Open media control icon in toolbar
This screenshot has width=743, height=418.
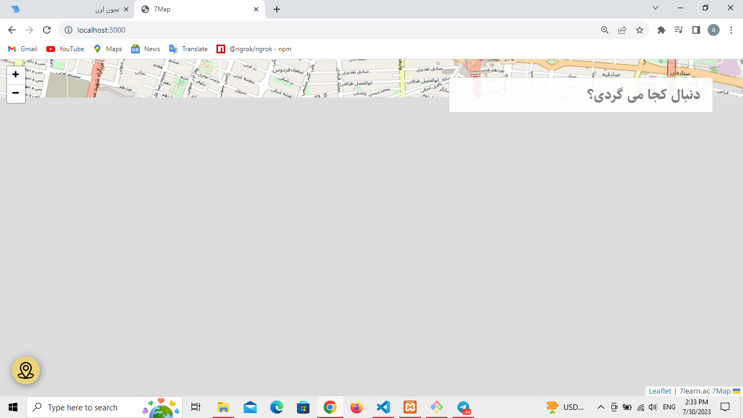[678, 30]
